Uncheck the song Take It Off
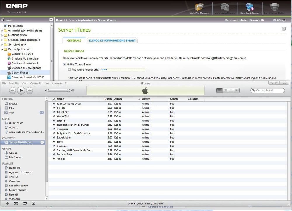Viewport: 292px width, 211px height. pos(54,112)
